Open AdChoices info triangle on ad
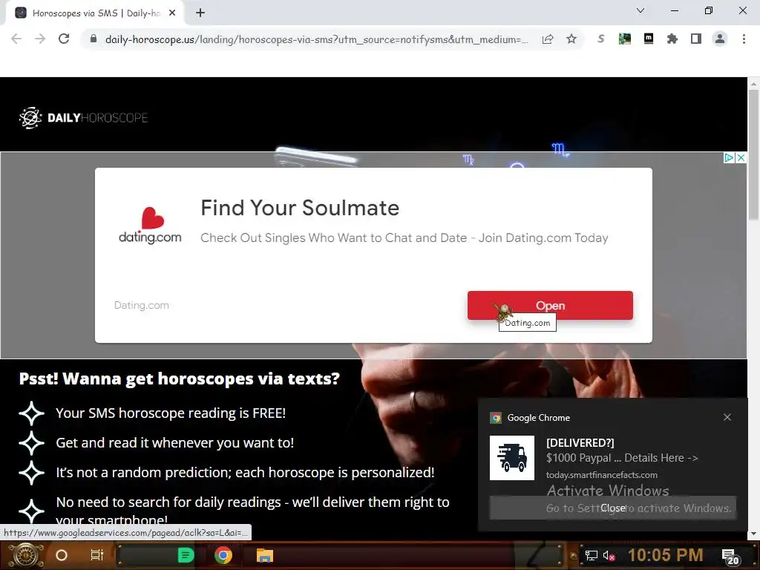 (729, 157)
